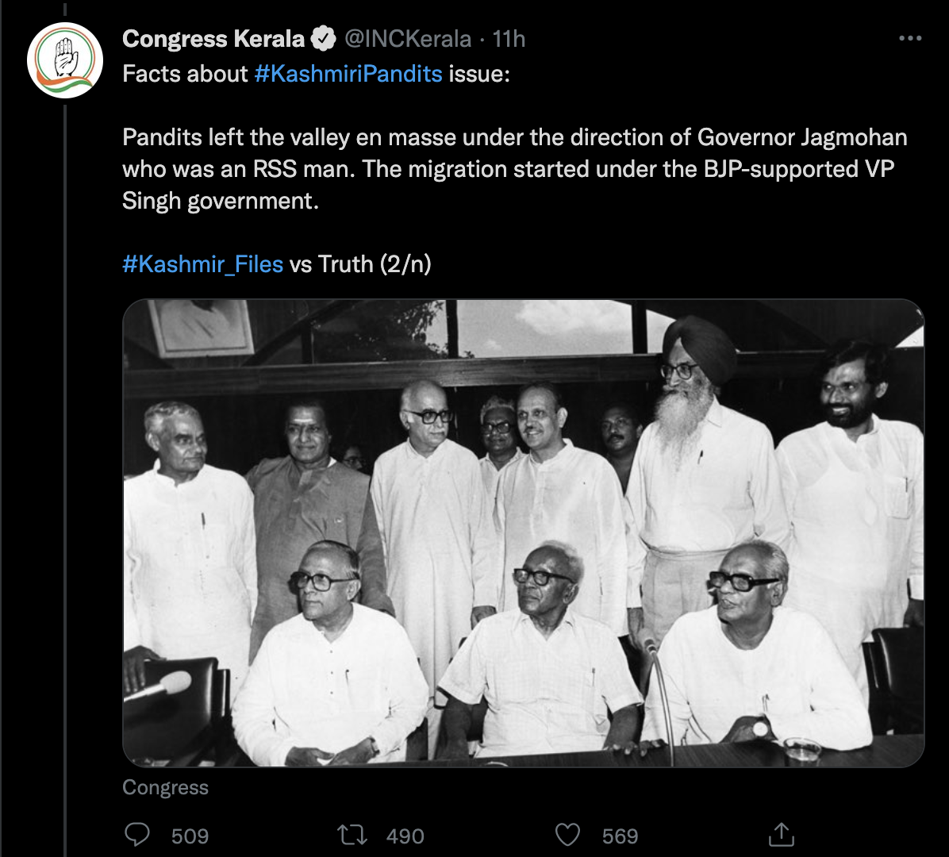The height and width of the screenshot is (857, 949).
Task: Open the three-dot more options menu
Action: point(909,39)
